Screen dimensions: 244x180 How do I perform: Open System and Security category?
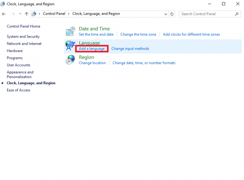(23, 36)
